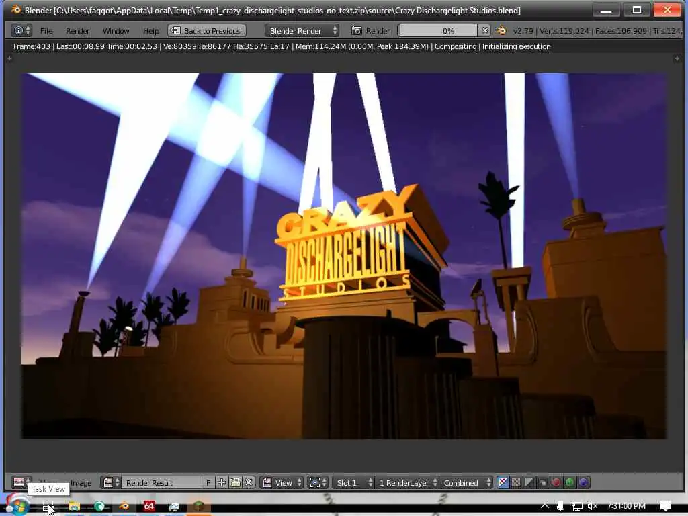Click the Back to Previous button
This screenshot has height=516, width=688.
(x=207, y=30)
